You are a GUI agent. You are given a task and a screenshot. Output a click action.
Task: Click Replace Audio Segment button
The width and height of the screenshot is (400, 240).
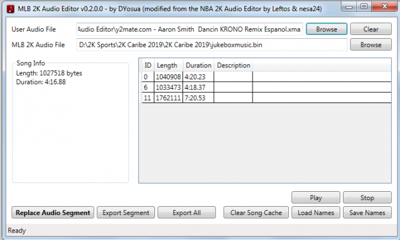coord(52,212)
